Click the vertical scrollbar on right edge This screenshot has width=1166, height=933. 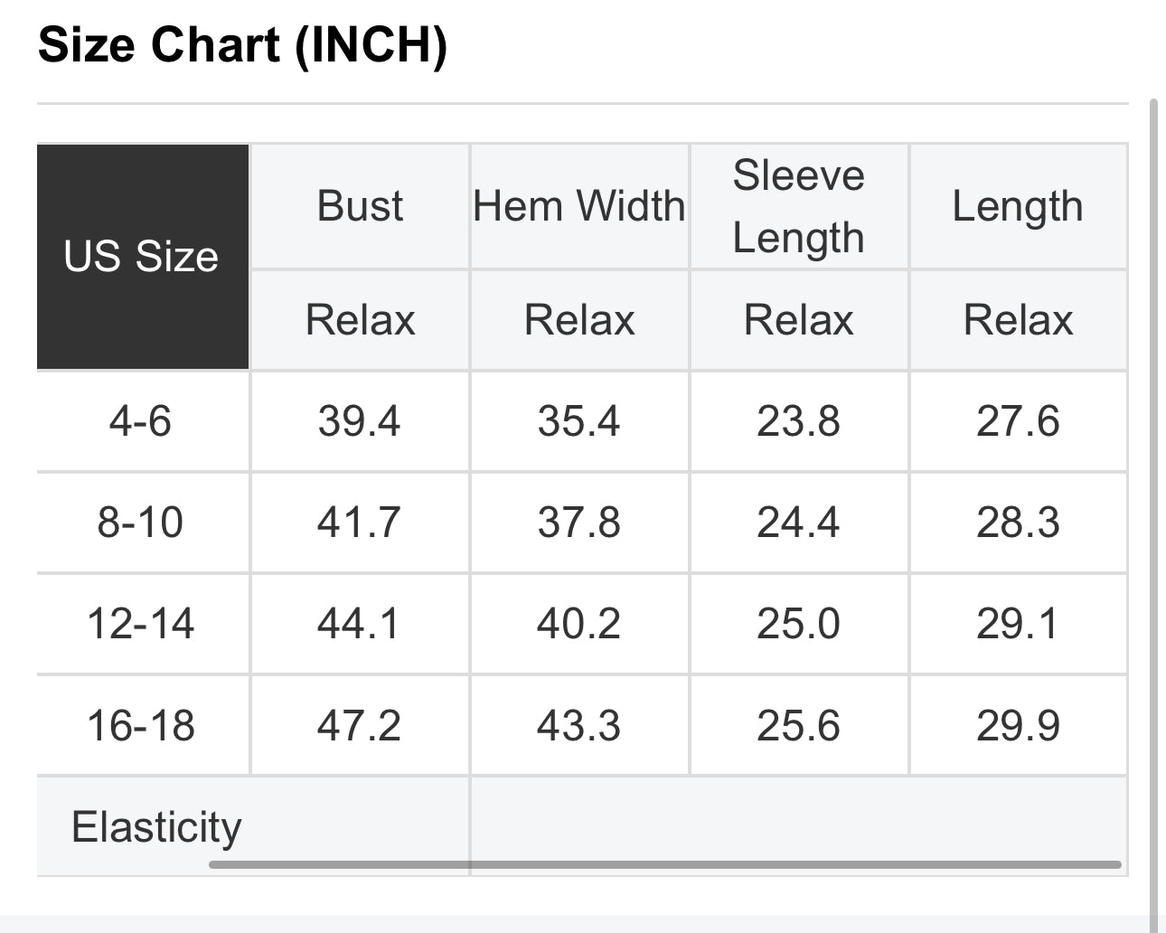click(x=1153, y=515)
